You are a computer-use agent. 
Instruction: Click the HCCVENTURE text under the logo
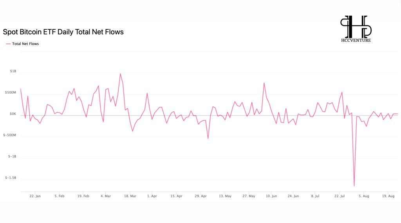(x=356, y=40)
